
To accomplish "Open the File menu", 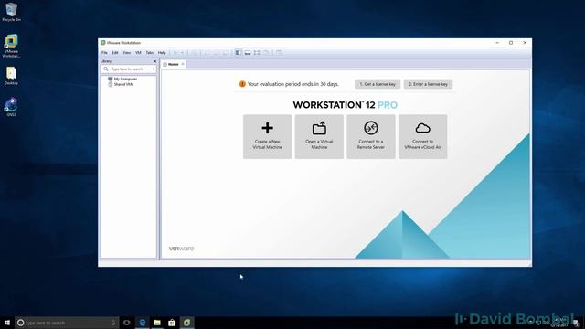I will tap(104, 53).
